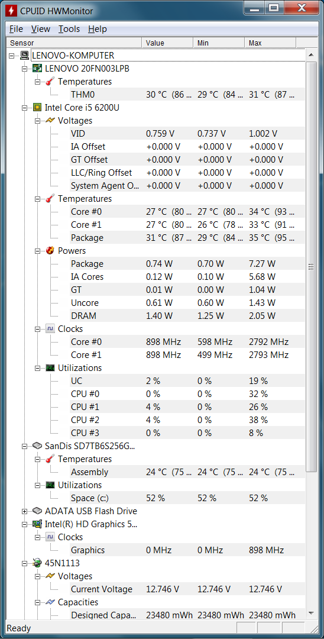Click the Intel HD Graphics card icon
Image resolution: width=324 pixels, height=639 pixels.
(x=37, y=524)
